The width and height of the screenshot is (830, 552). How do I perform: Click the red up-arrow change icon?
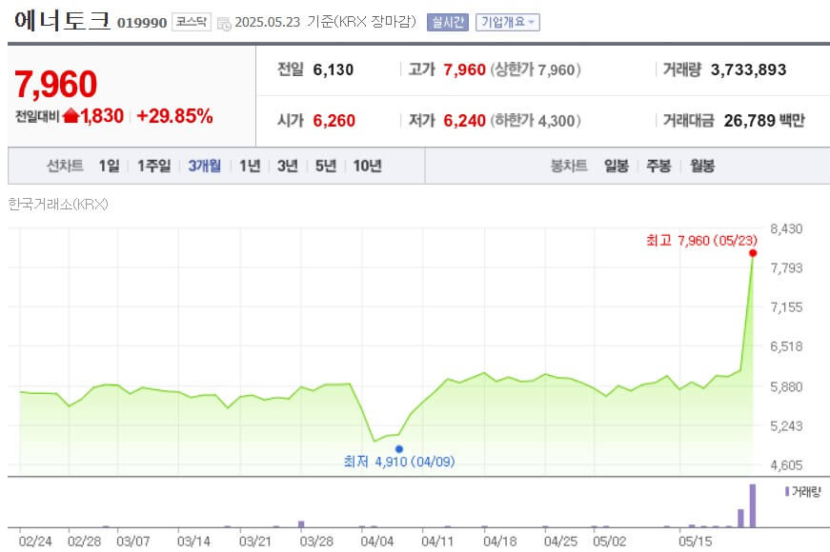click(71, 115)
